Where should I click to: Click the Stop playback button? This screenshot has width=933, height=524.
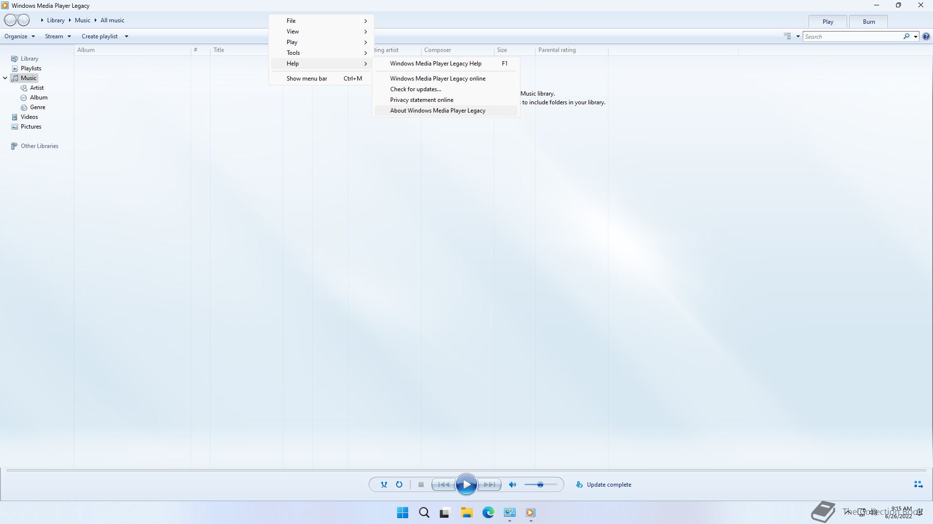[421, 485]
